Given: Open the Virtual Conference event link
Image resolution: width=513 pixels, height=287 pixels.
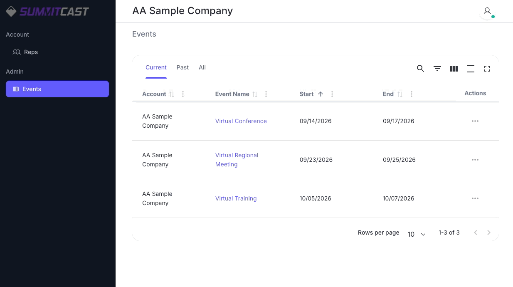Looking at the screenshot, I should [x=241, y=121].
